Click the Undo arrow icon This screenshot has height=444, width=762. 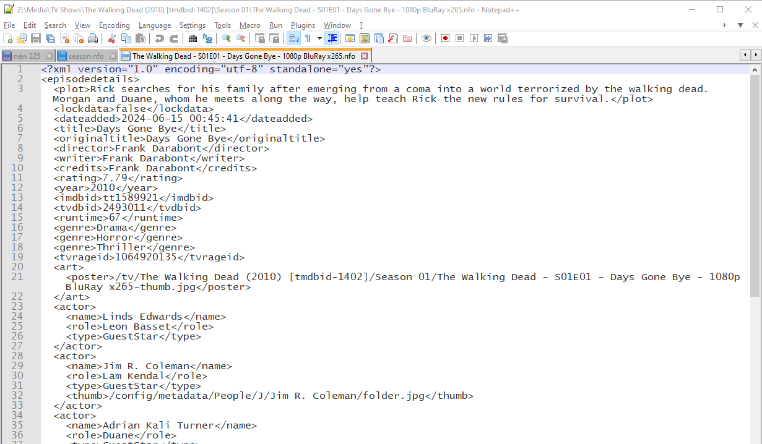160,38
